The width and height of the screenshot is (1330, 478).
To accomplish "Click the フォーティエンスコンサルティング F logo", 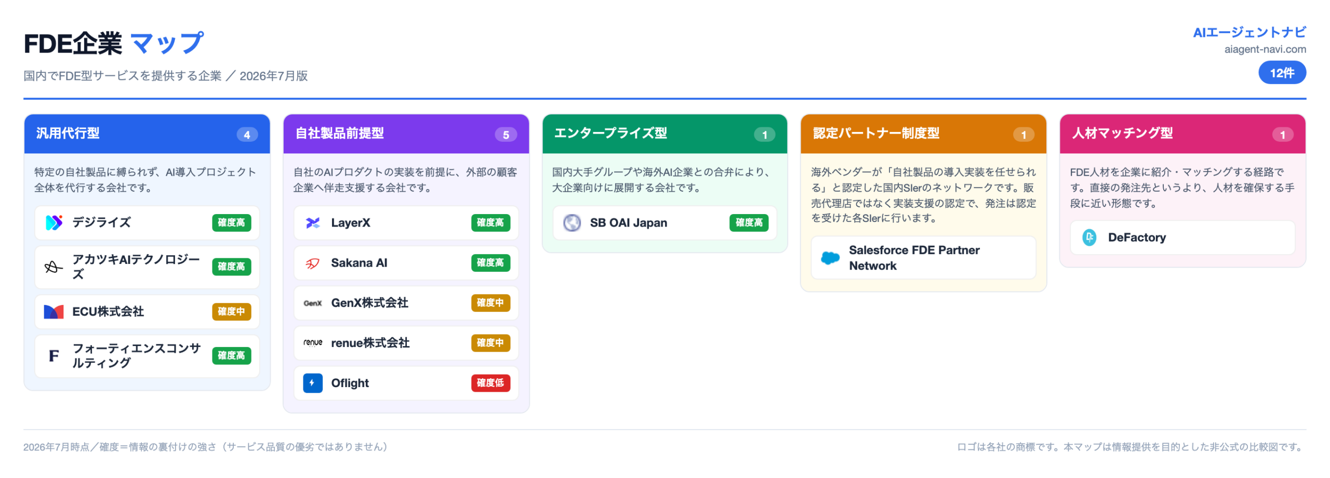I will click(54, 355).
